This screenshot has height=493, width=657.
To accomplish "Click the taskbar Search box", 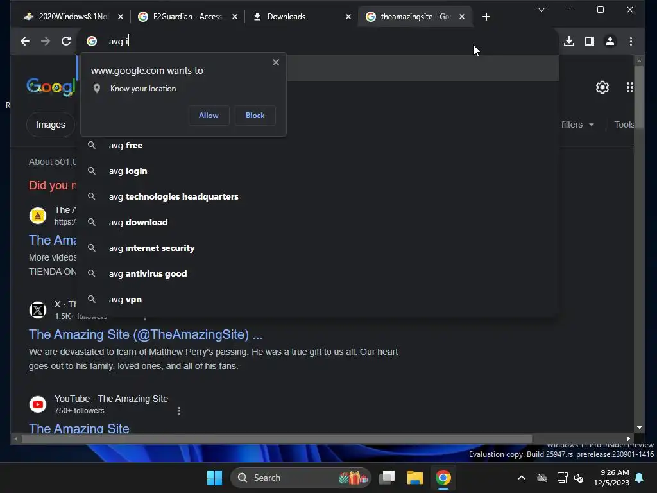I will click(300, 478).
